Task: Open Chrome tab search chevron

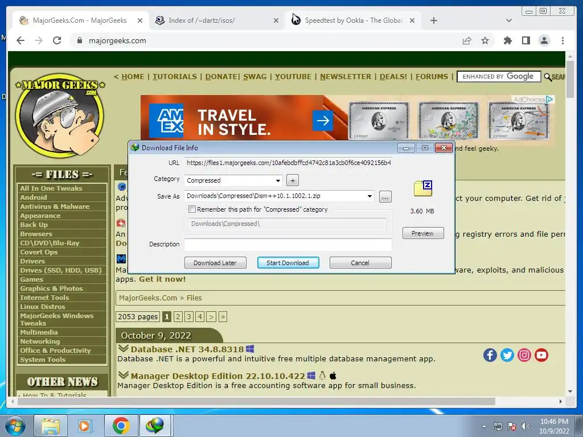Action: [508, 20]
